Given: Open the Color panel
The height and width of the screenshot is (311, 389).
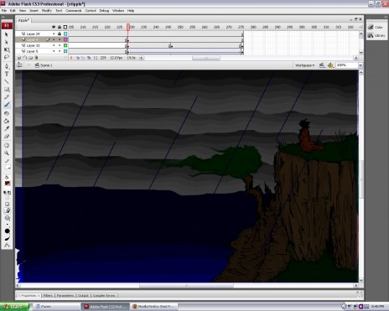Looking at the screenshot, I should [x=376, y=27].
